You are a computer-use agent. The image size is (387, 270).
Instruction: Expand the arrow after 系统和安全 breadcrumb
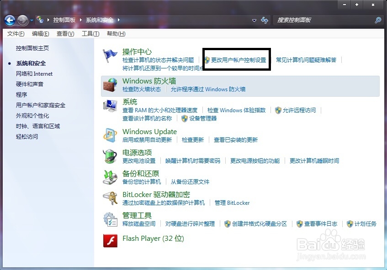(118, 20)
